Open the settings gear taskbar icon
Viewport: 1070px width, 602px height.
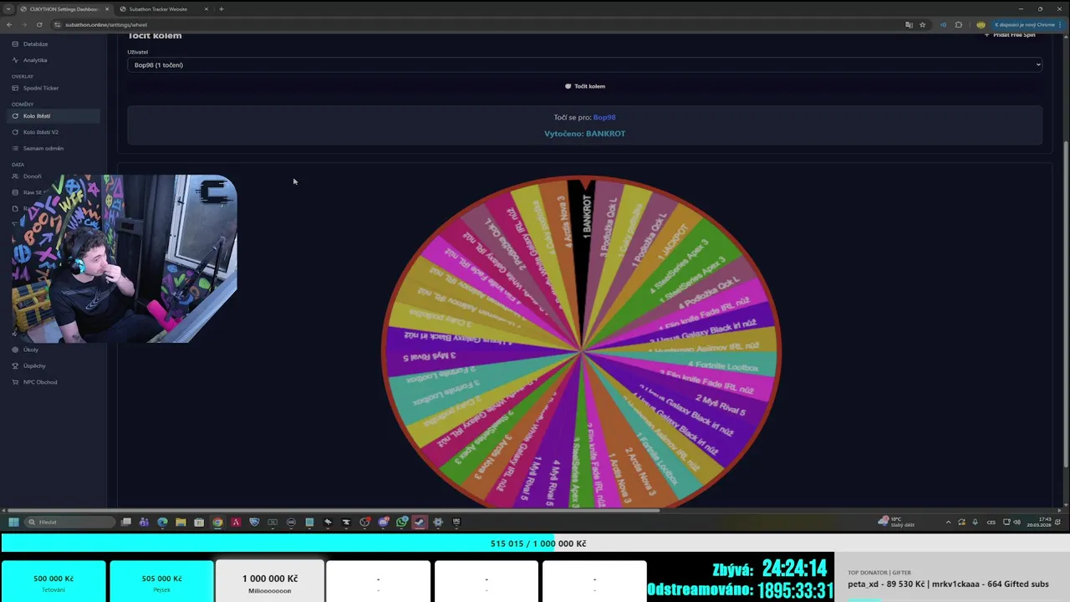(438, 522)
